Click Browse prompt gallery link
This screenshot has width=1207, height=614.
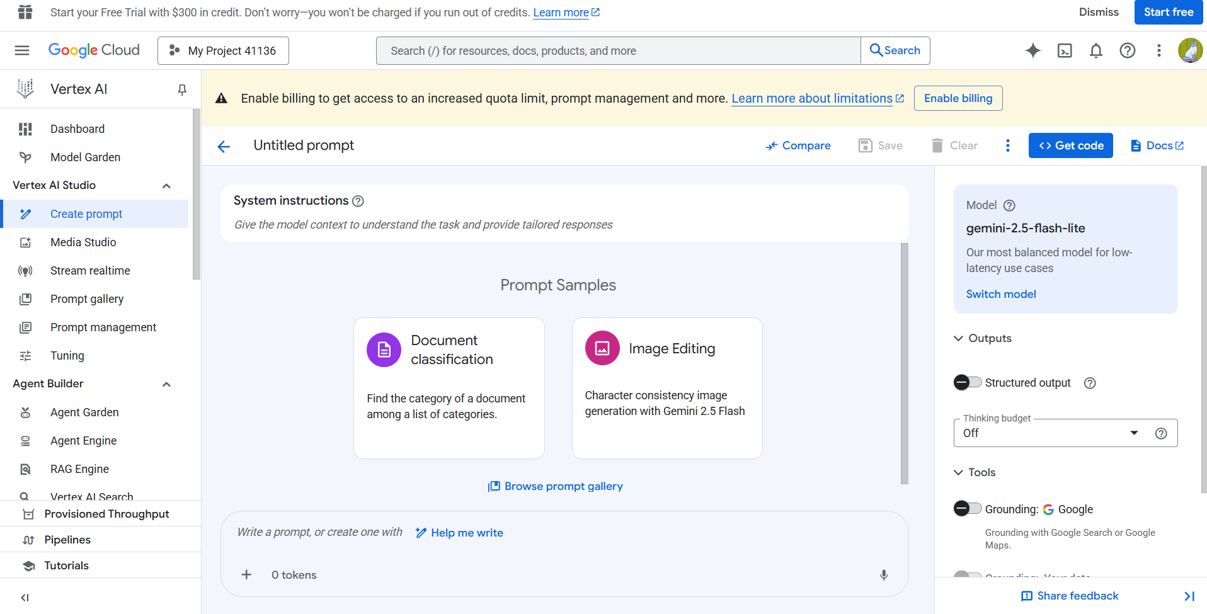[556, 486]
